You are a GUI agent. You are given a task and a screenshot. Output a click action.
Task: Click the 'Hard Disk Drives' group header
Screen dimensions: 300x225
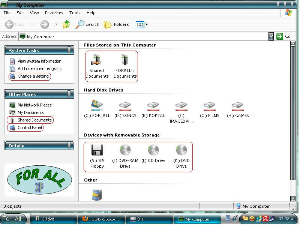[x=103, y=90]
